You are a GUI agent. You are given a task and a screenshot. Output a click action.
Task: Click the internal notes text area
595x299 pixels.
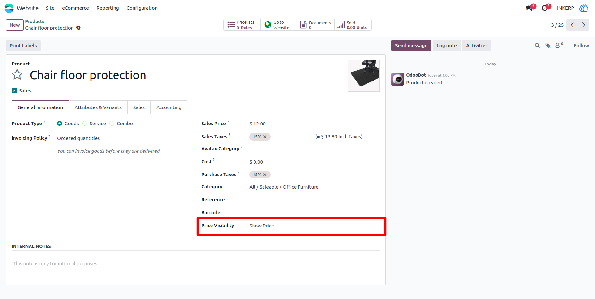196,264
